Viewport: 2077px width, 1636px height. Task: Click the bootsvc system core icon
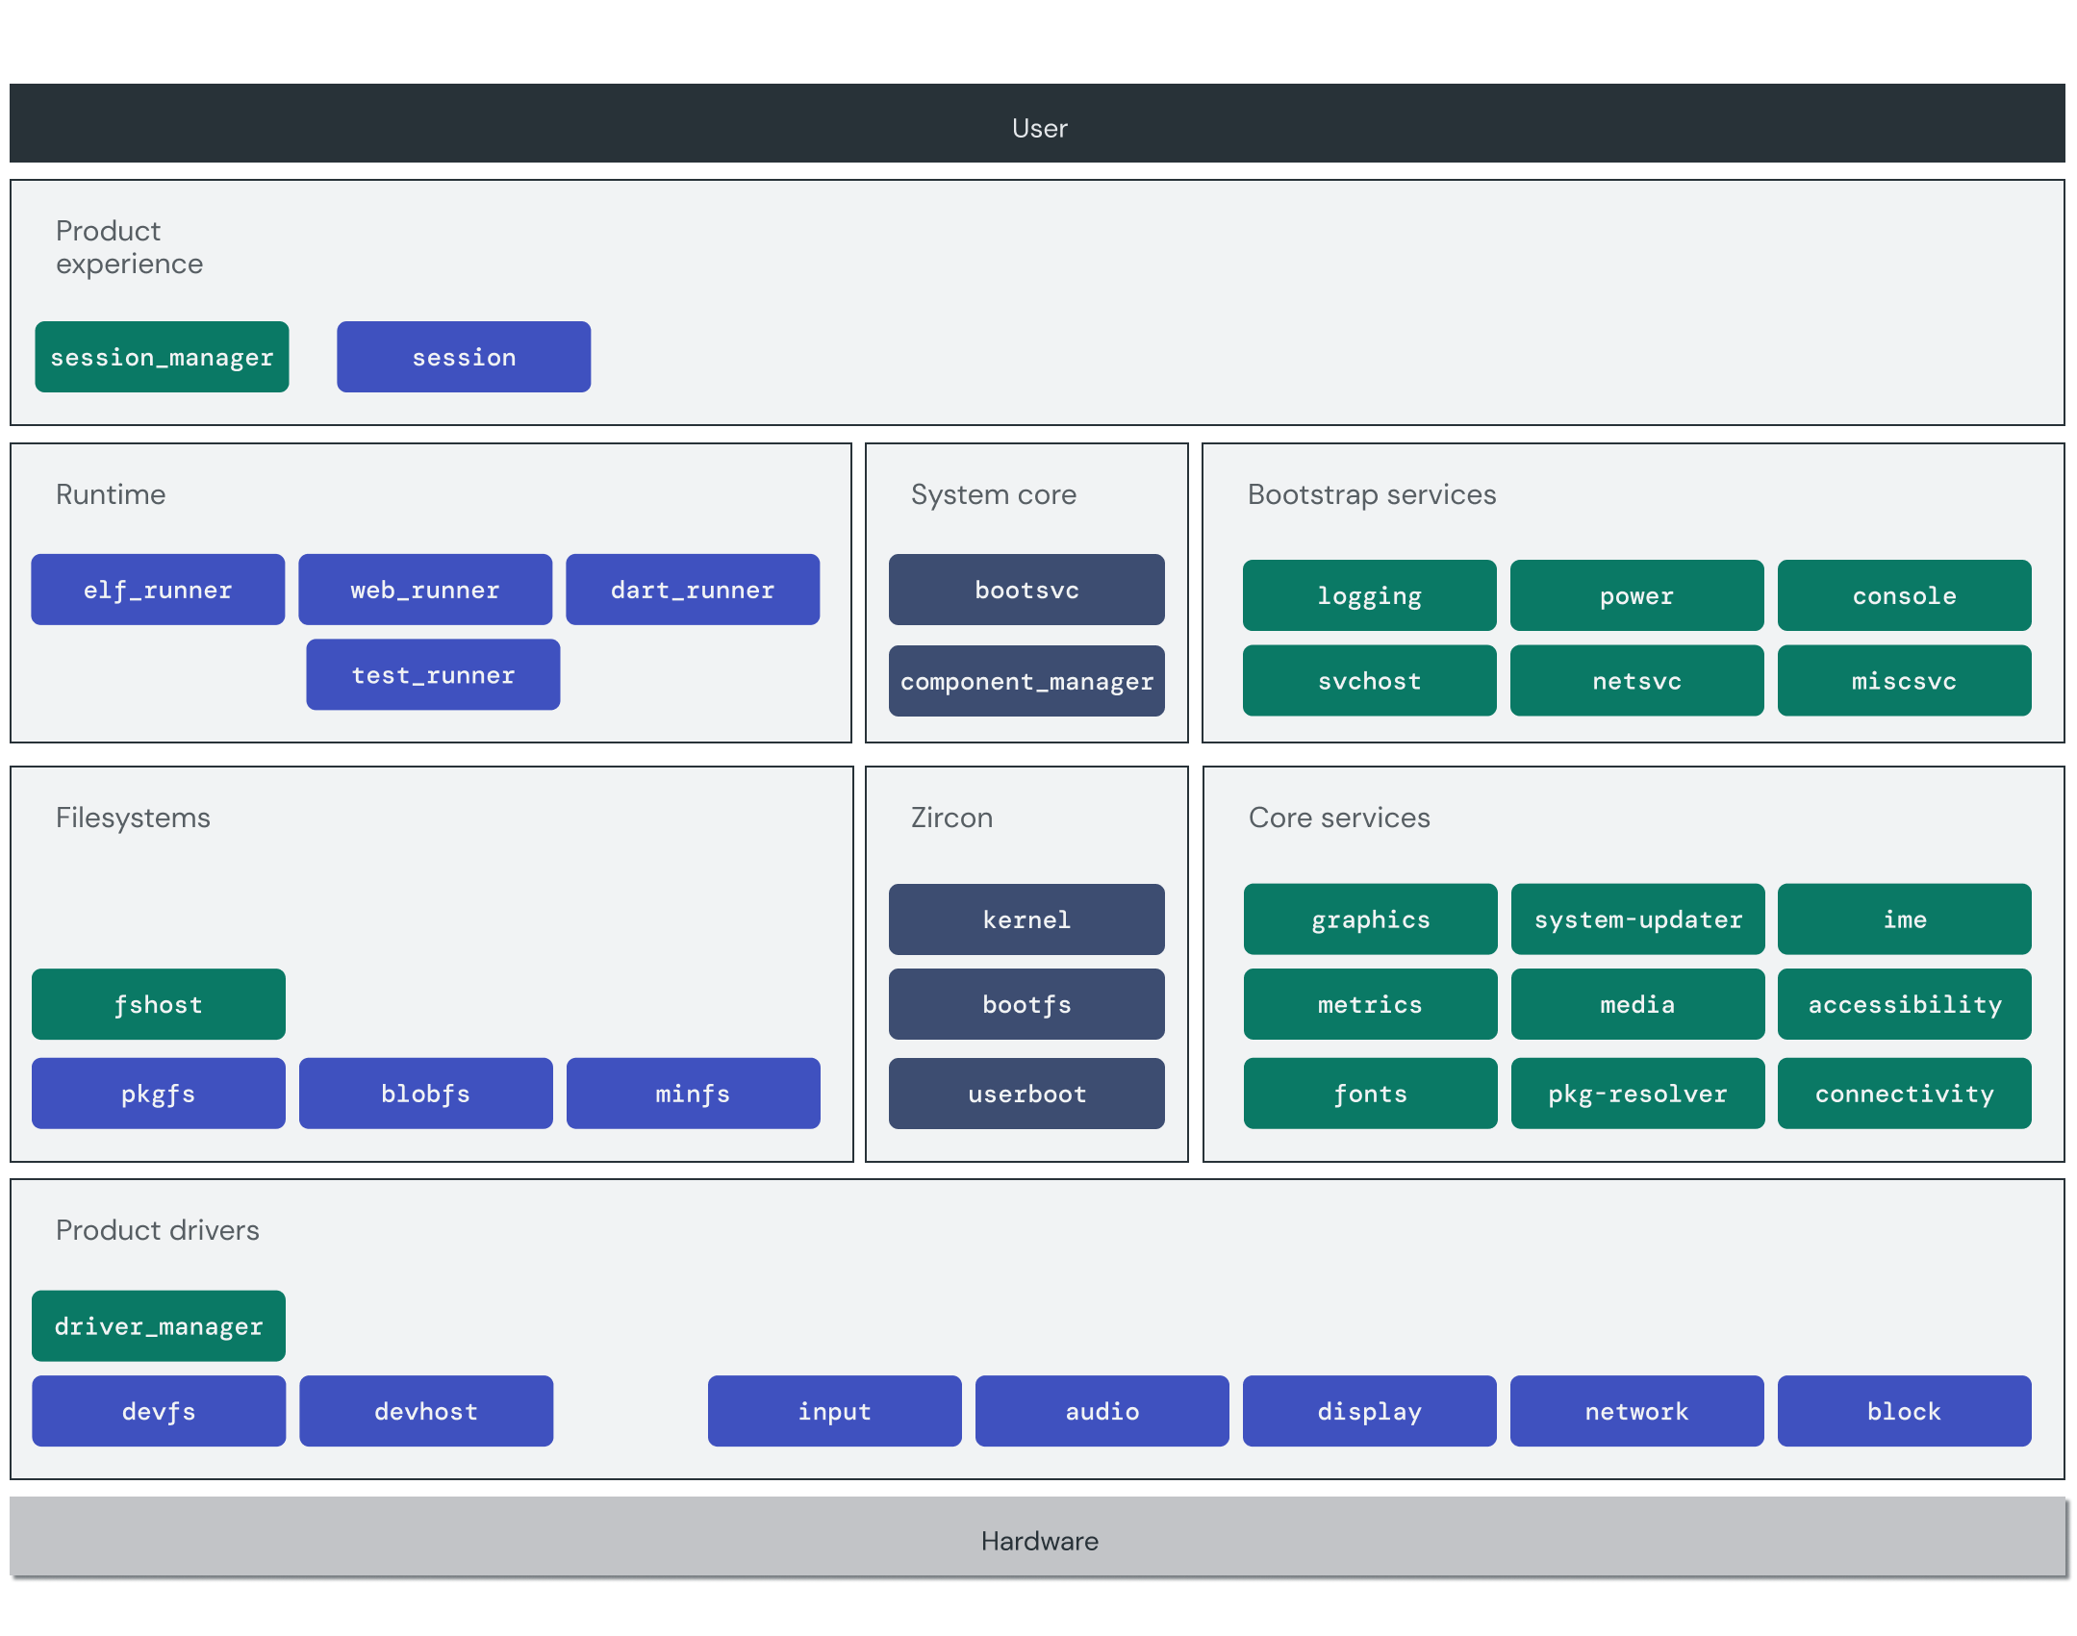[1026, 590]
